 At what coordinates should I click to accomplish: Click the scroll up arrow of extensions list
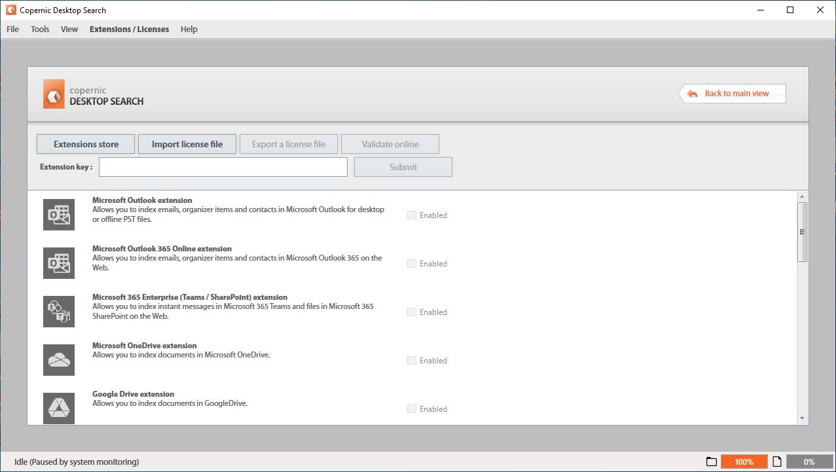tap(802, 196)
